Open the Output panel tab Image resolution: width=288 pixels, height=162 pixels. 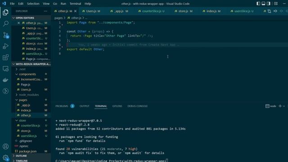pos(84,106)
